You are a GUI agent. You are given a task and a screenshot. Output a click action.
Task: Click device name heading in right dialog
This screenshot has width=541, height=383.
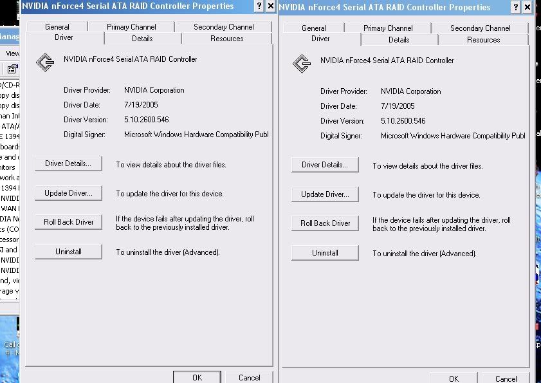point(387,61)
